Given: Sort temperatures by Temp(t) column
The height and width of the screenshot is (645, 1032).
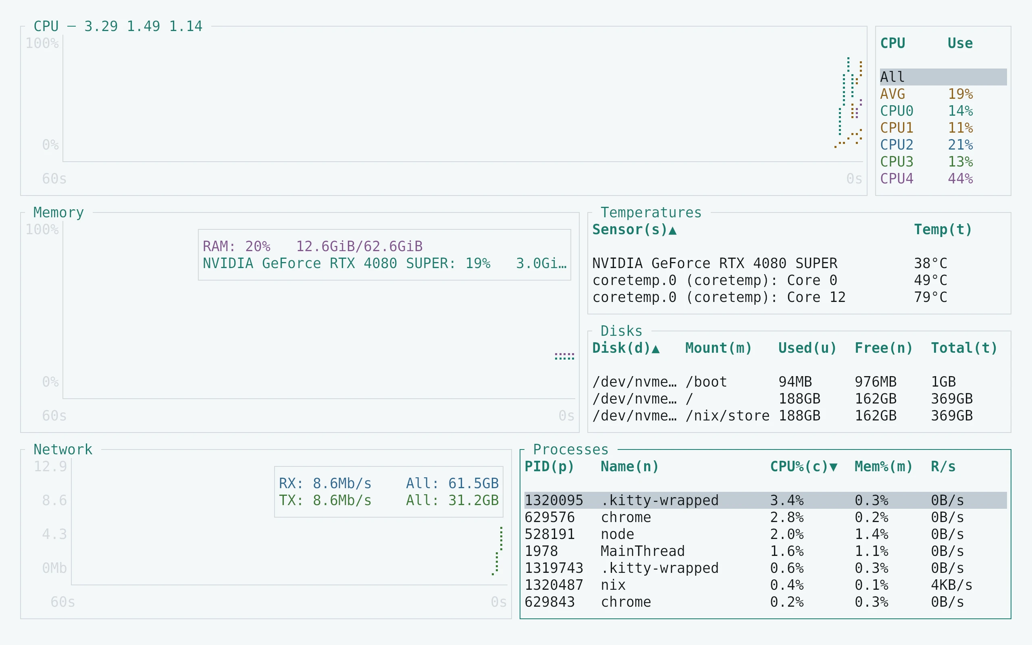Looking at the screenshot, I should pos(943,229).
